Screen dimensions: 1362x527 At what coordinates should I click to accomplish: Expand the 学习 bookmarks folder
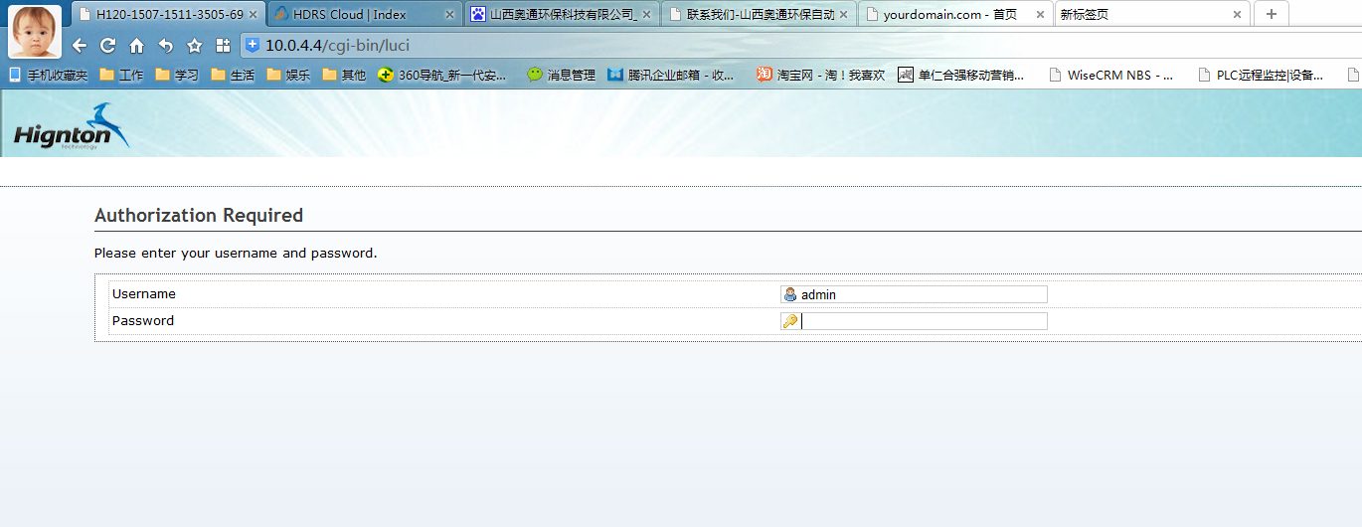point(177,75)
